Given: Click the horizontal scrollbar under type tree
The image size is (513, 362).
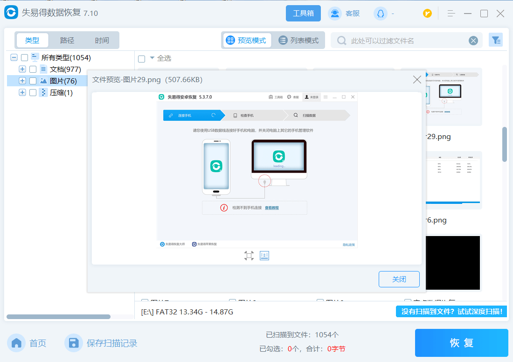Looking at the screenshot, I should [x=59, y=316].
